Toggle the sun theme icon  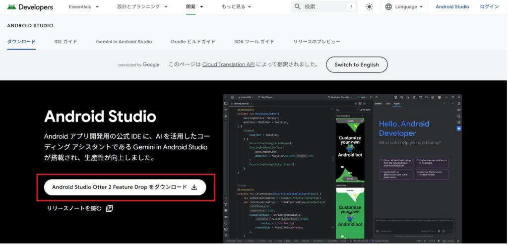click(x=369, y=7)
